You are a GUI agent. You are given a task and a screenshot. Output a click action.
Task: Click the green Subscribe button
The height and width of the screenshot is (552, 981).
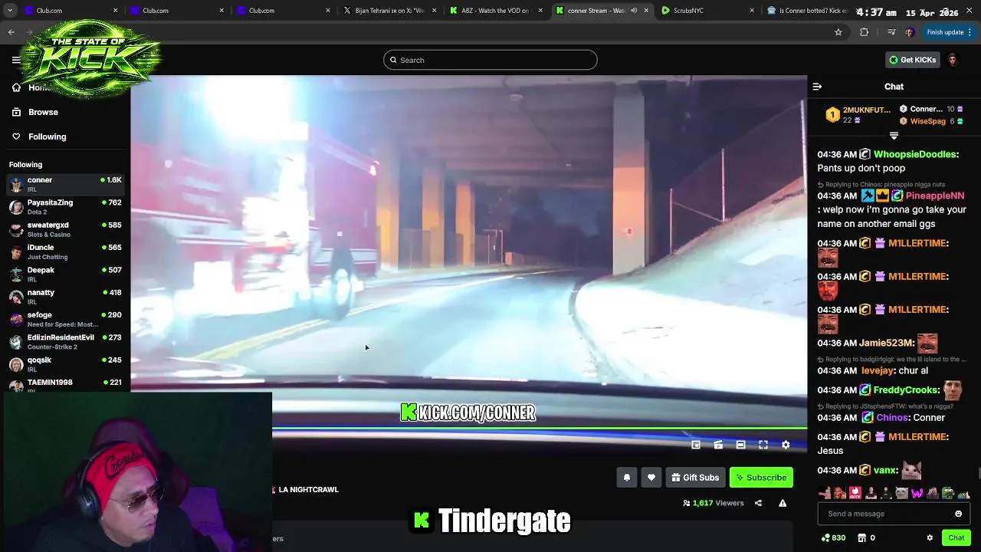[761, 478]
